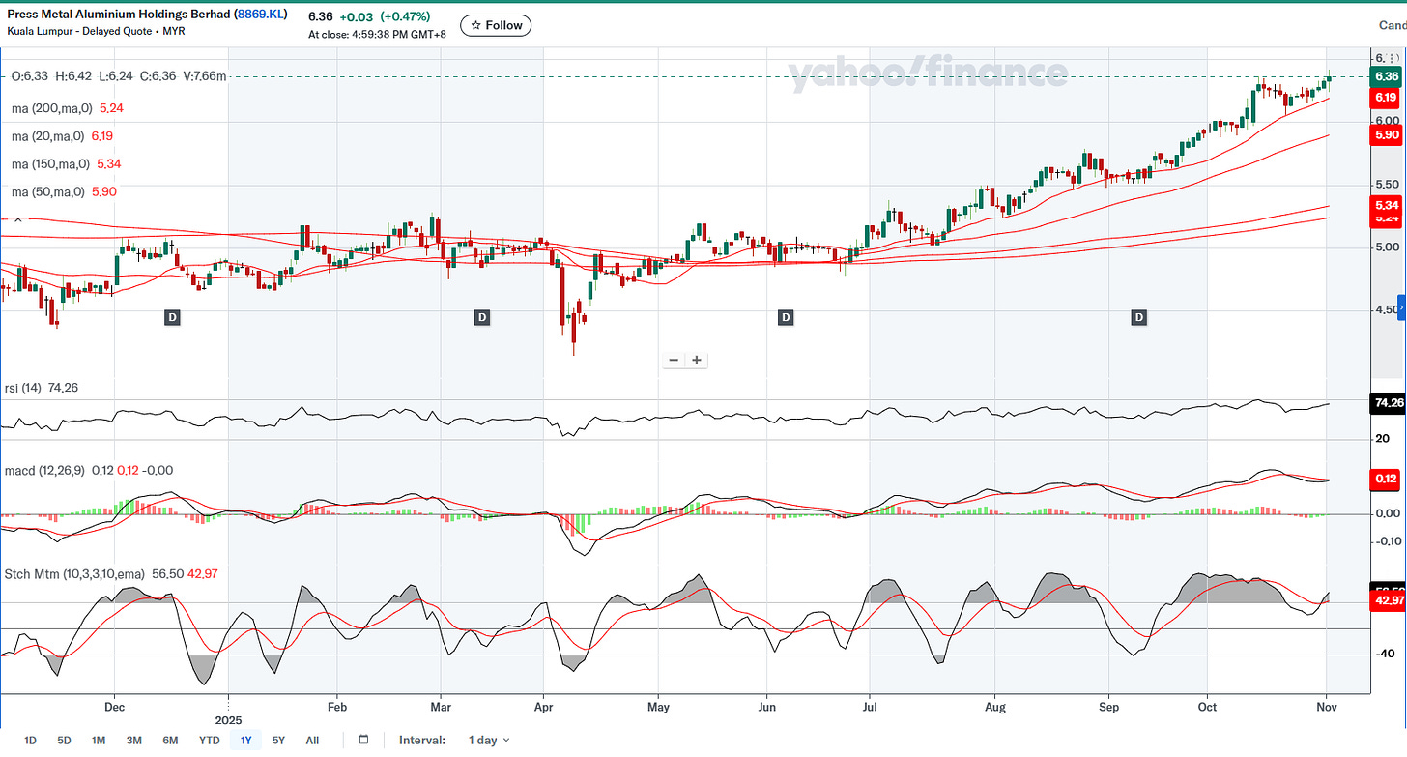Click the red 42.97 stochastic tag
1407x757 pixels.
point(1389,600)
